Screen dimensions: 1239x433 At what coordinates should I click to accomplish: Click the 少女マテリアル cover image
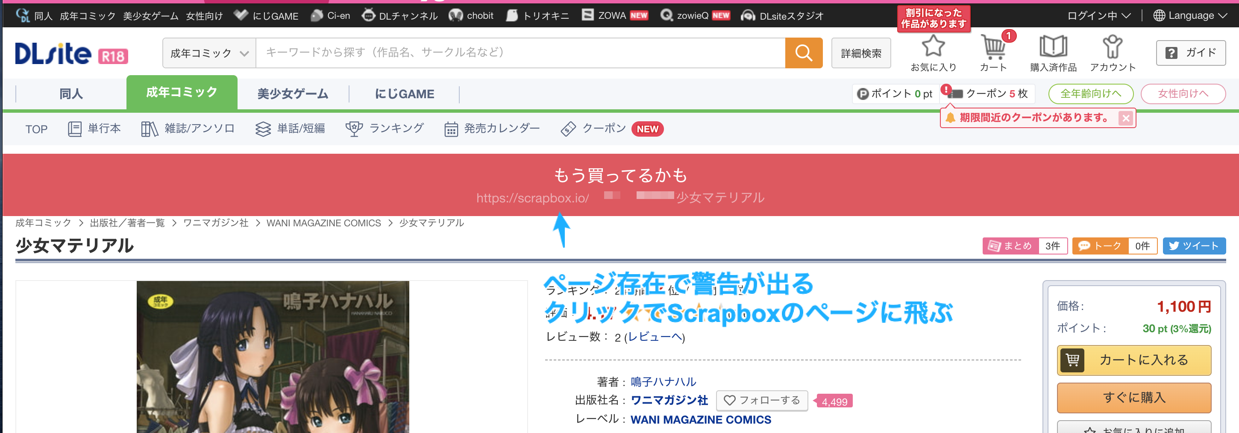273,357
